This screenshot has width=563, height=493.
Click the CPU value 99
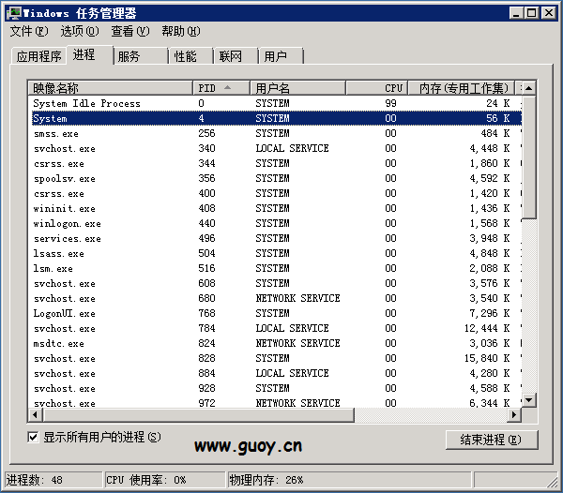(390, 104)
